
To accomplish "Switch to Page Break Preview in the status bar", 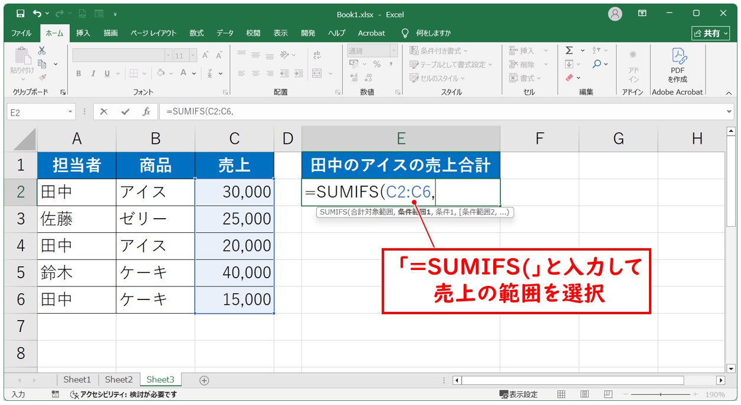I will pyautogui.click(x=608, y=394).
